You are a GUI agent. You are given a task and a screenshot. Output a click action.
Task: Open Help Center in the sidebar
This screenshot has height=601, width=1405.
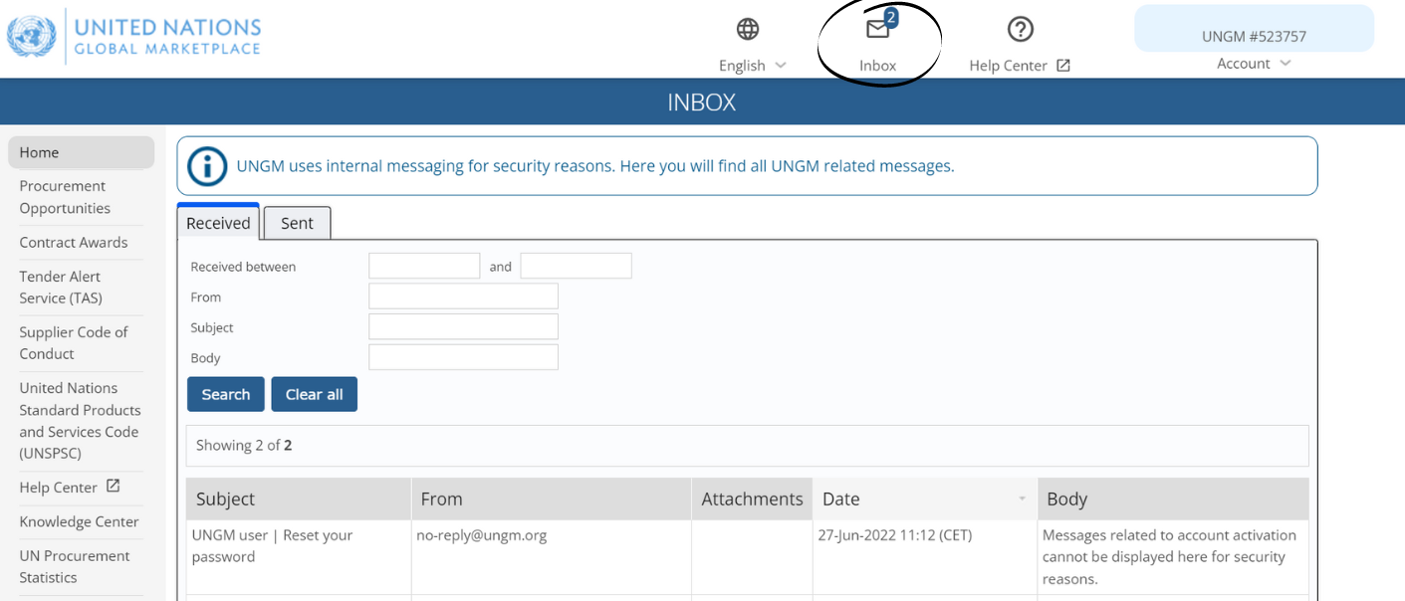pyautogui.click(x=58, y=488)
